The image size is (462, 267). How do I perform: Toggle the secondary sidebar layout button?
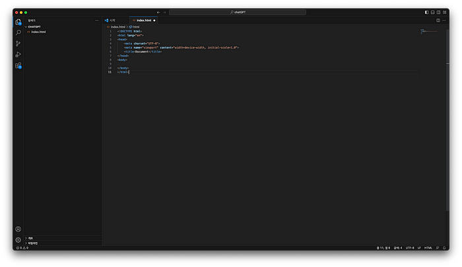(x=438, y=12)
